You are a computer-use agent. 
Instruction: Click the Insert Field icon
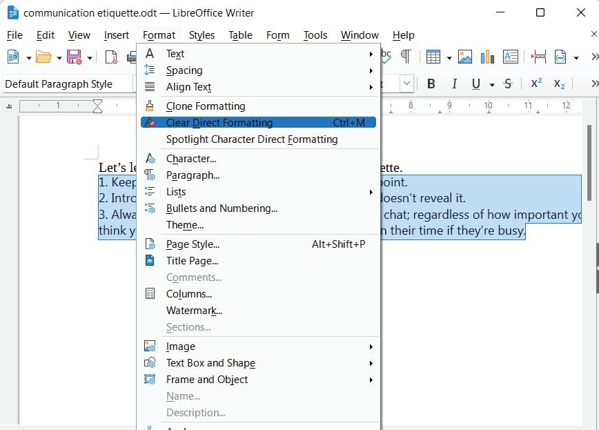(560, 57)
